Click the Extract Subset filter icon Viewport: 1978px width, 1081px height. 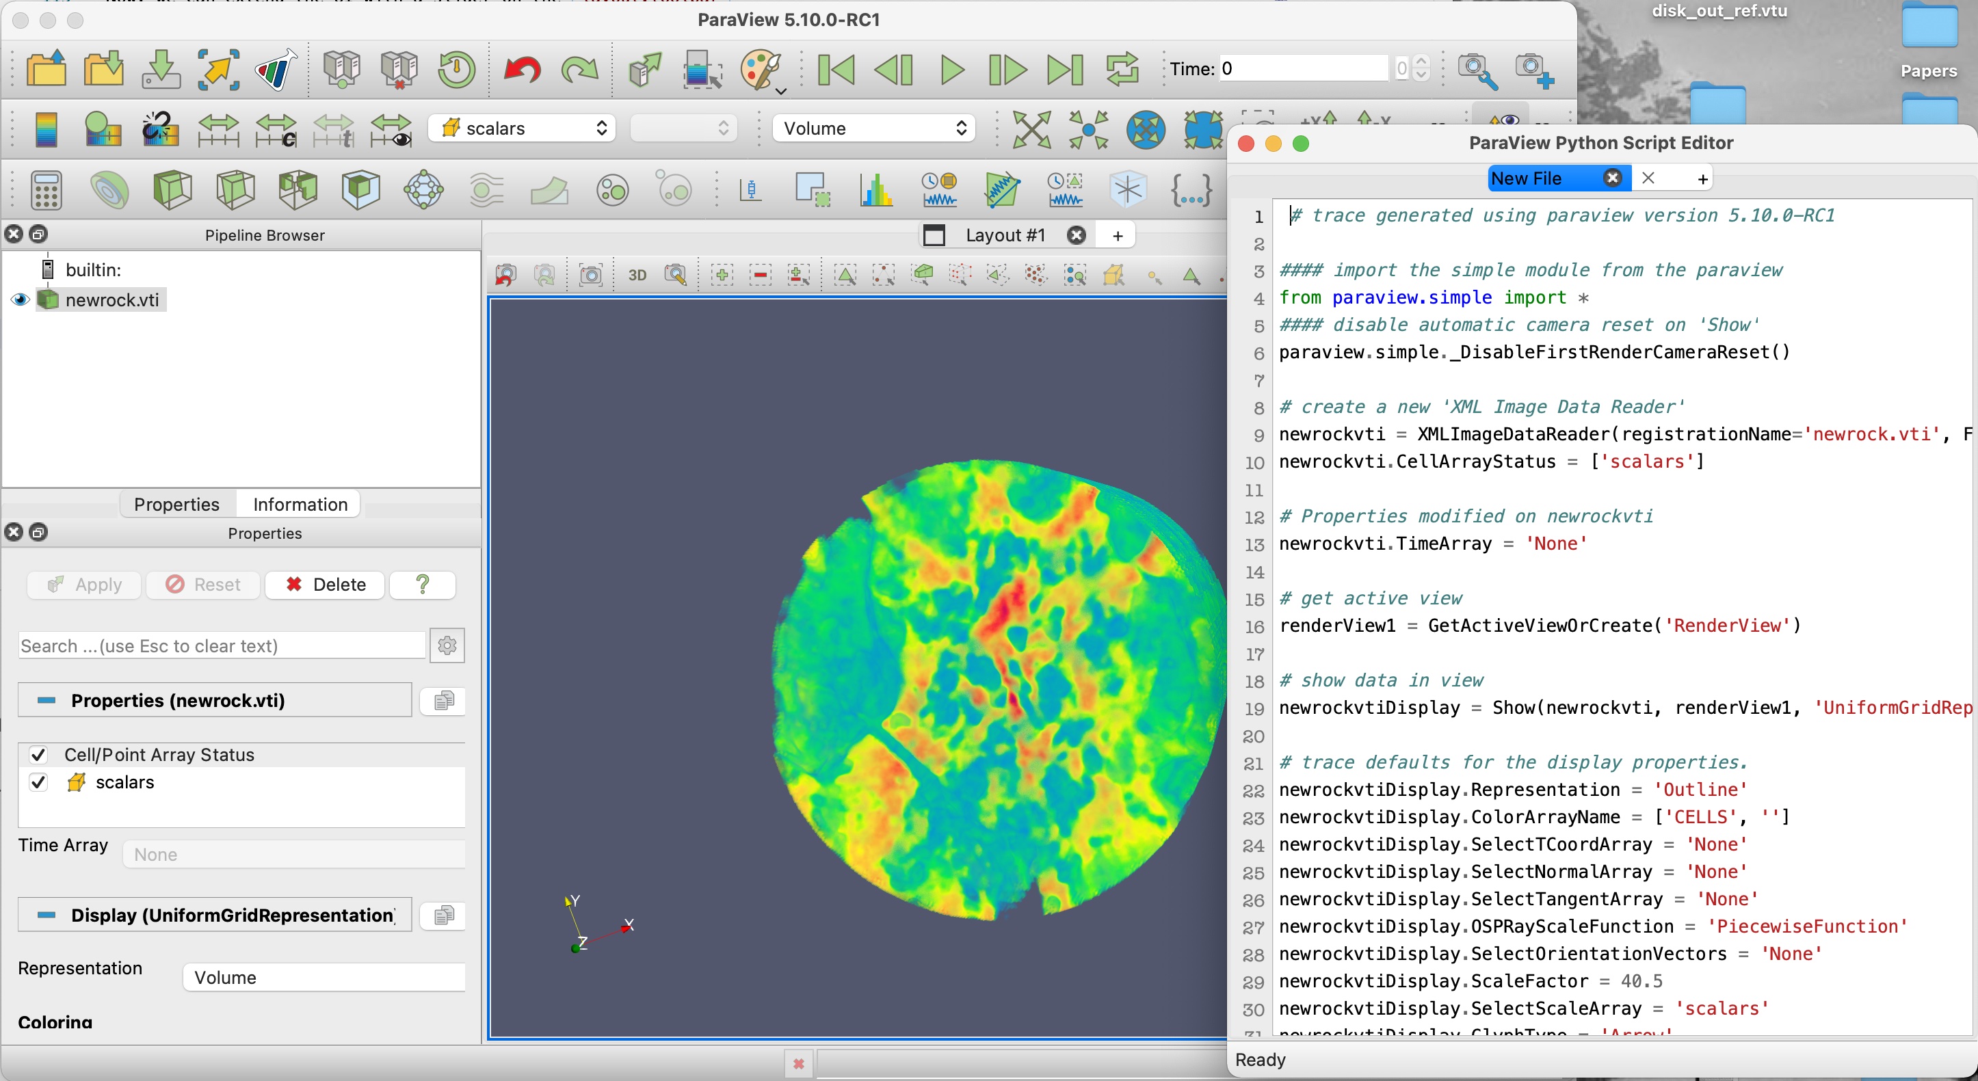(x=361, y=189)
